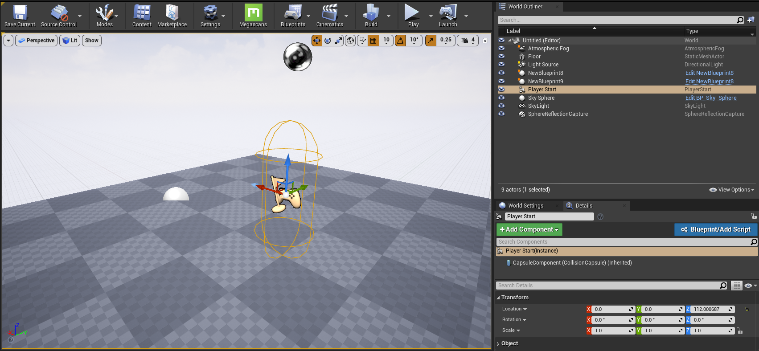Collapse the Untitled (Editor) world tree
Image resolution: width=759 pixels, height=351 pixels.
point(509,41)
